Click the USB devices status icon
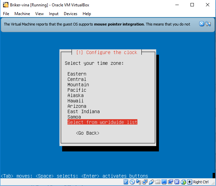Viewport: 216px width, 186px height. 151,182
